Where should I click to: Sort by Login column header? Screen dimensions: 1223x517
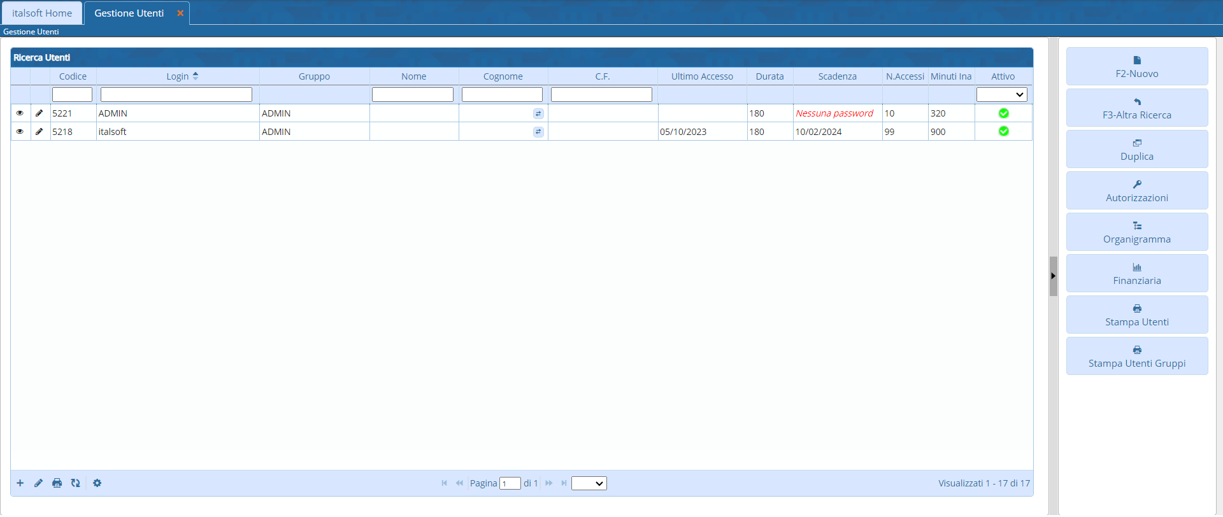[178, 76]
